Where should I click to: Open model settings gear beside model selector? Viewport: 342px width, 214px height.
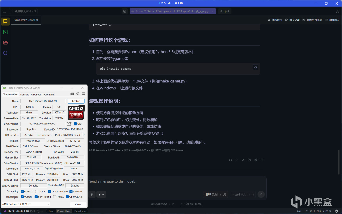tap(125, 11)
